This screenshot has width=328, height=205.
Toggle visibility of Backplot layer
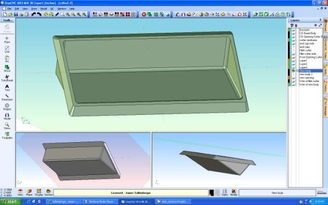pos(294,30)
